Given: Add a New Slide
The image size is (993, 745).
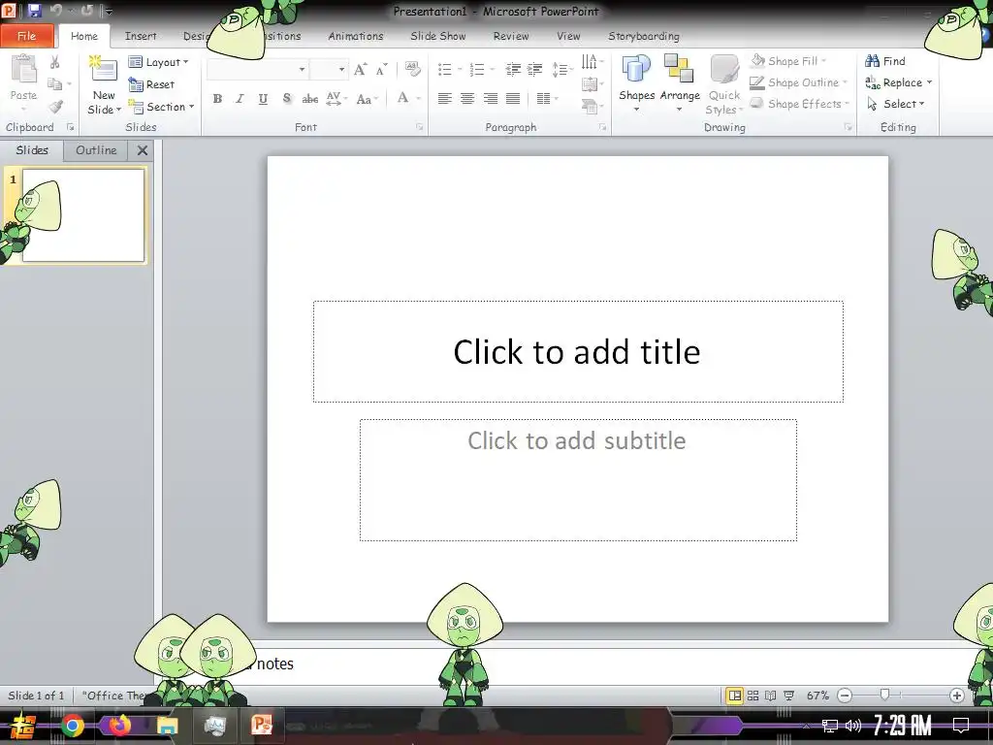Looking at the screenshot, I should coord(105,85).
